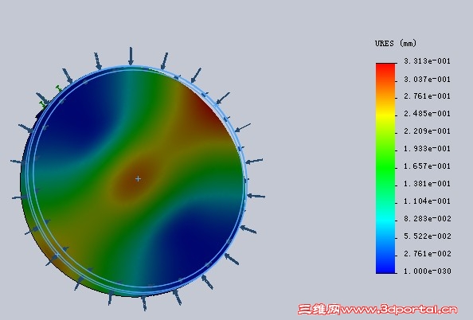The width and height of the screenshot is (473, 320).
Task: Click the upper 2.761e-001 legend value
Action: (427, 96)
